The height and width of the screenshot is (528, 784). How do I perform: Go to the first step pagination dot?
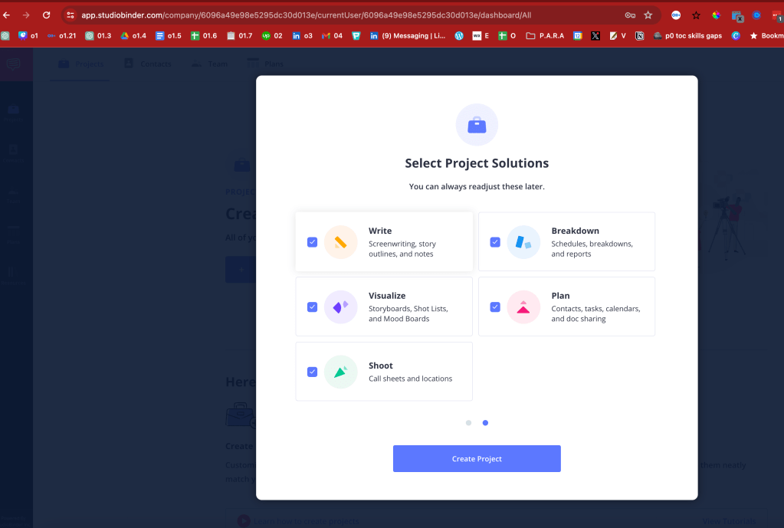[x=468, y=423]
